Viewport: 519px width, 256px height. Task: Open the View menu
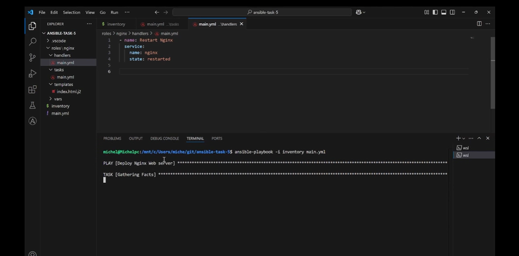[90, 12]
